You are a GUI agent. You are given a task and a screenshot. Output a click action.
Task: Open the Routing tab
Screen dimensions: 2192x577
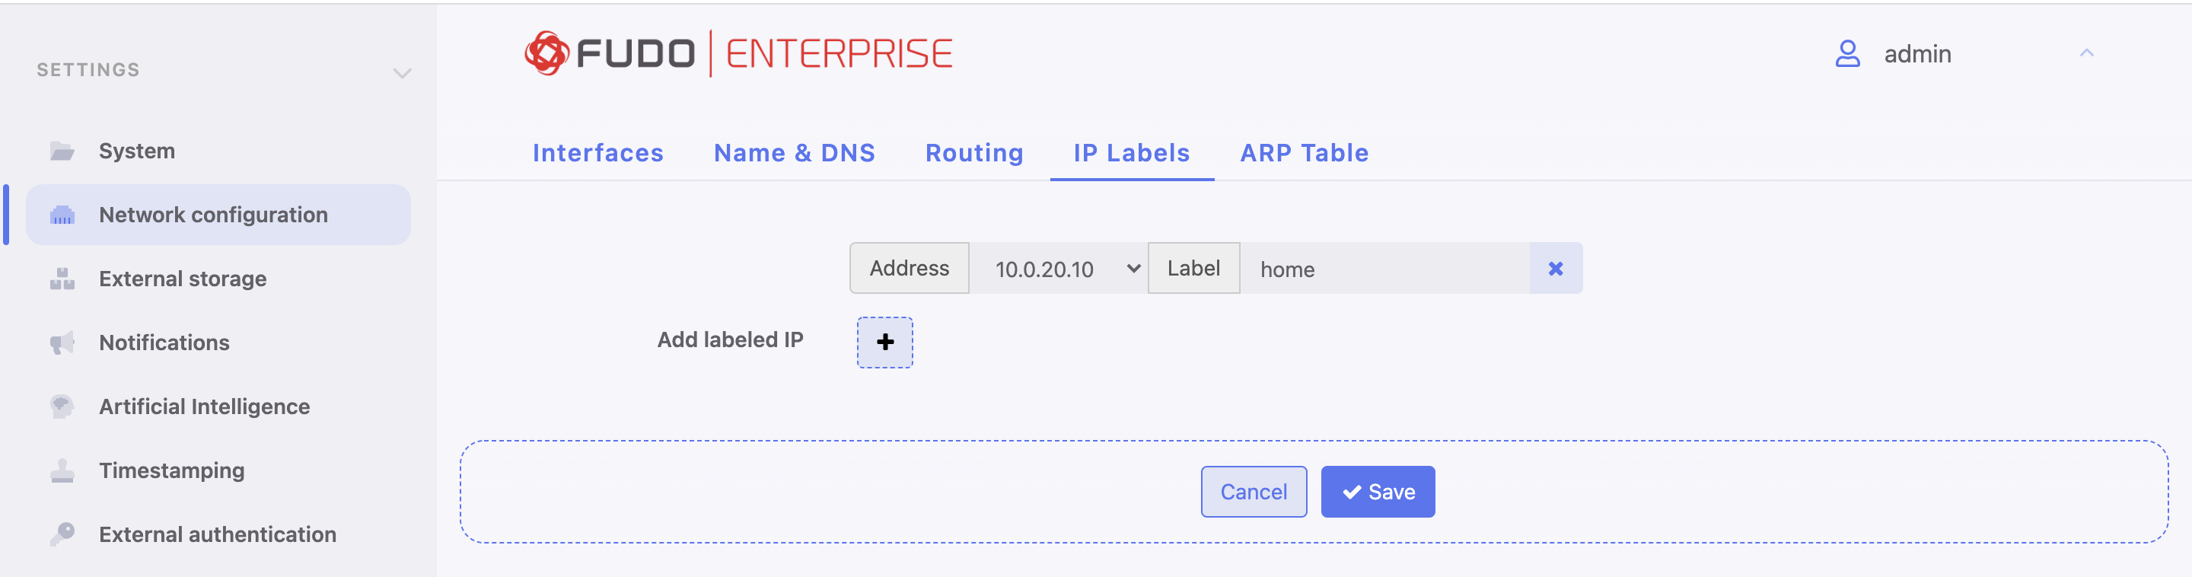click(974, 153)
